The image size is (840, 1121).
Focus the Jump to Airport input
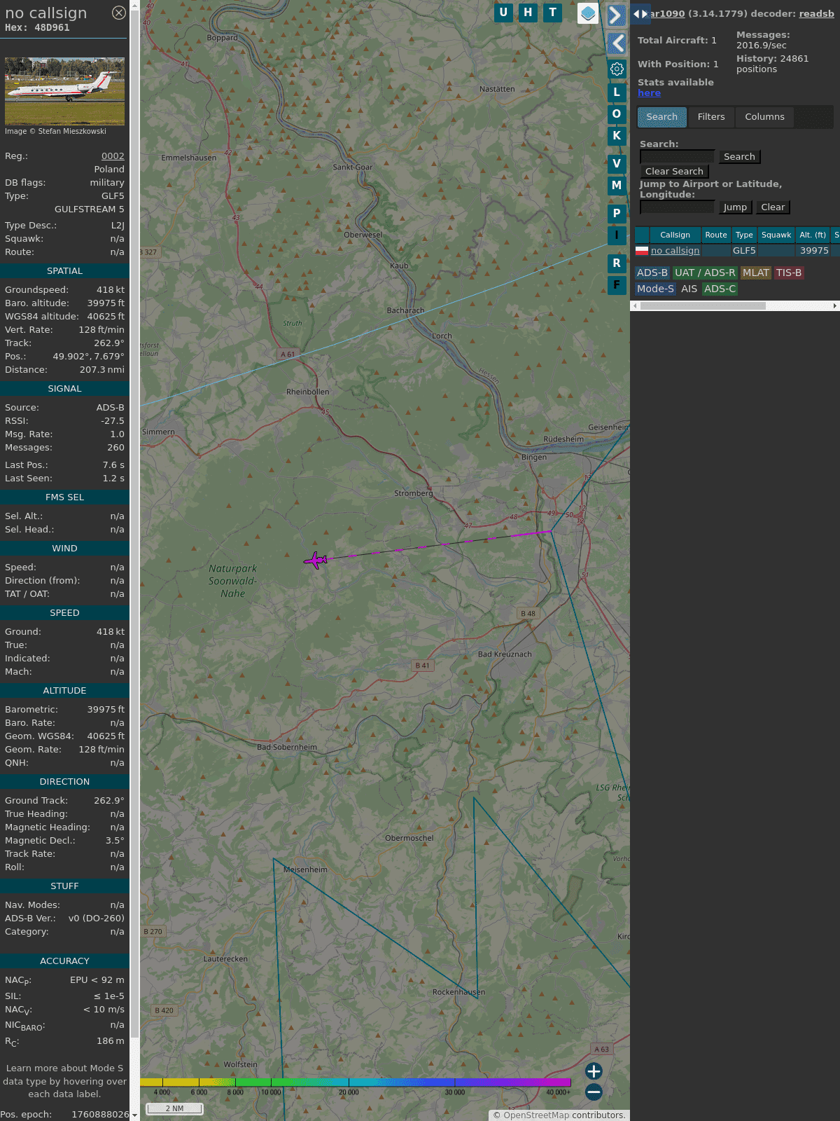tap(677, 207)
